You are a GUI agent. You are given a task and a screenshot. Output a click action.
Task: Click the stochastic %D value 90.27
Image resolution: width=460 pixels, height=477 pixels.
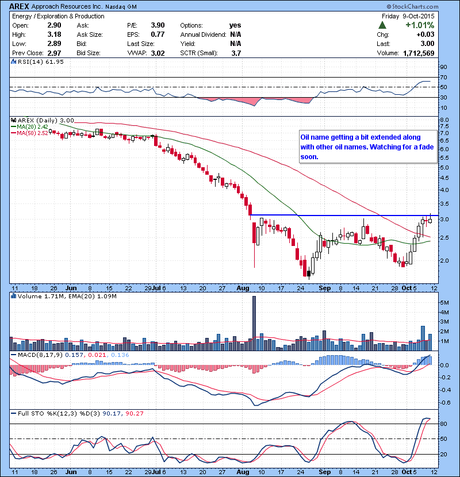click(x=134, y=413)
